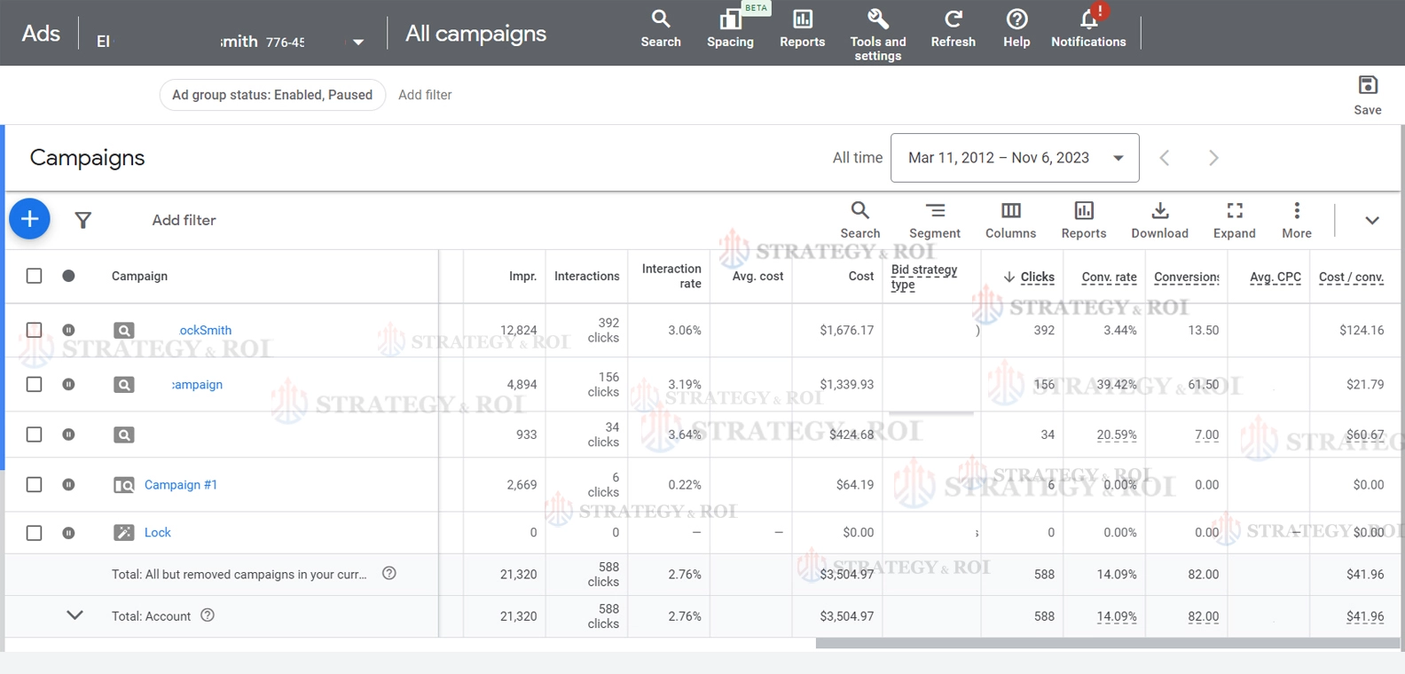The image size is (1405, 674).
Task: Open the Campaign #1 link
Action: click(181, 484)
